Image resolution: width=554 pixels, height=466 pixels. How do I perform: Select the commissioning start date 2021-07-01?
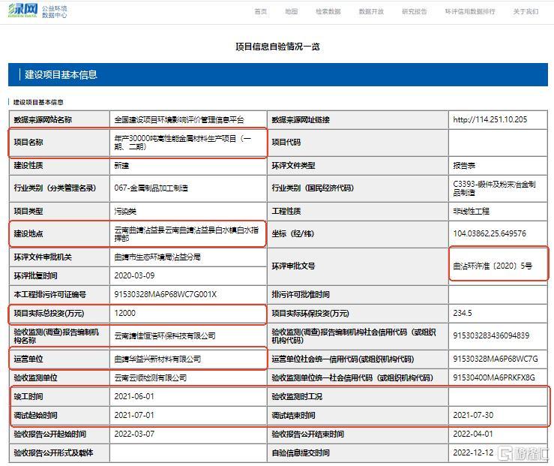pyautogui.click(x=134, y=415)
